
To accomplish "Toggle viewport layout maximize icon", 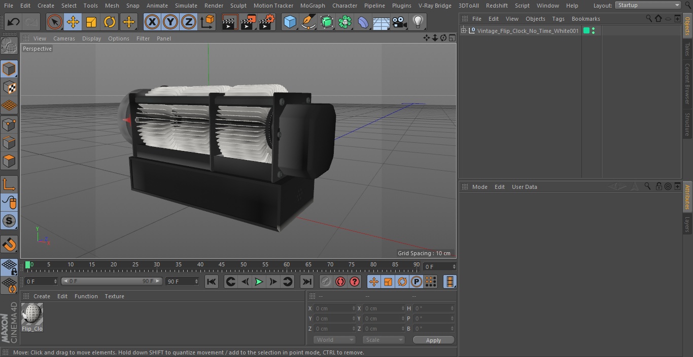I will point(452,38).
